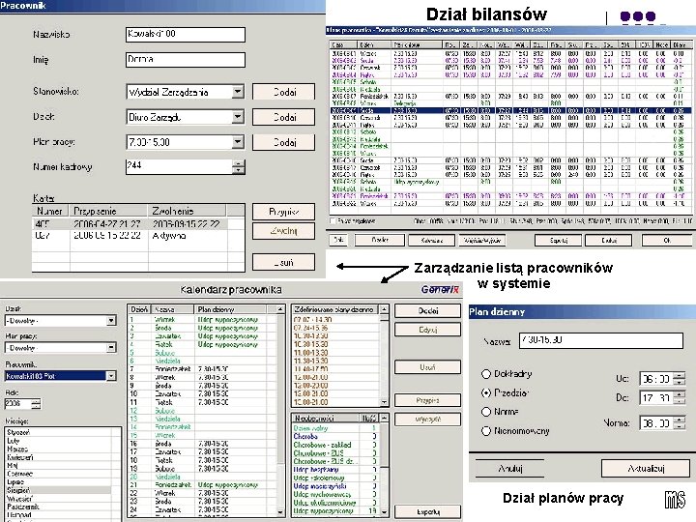Click Dodaj button beside Biuro Zarządu
Screen dimensions: 696x522
(283, 117)
